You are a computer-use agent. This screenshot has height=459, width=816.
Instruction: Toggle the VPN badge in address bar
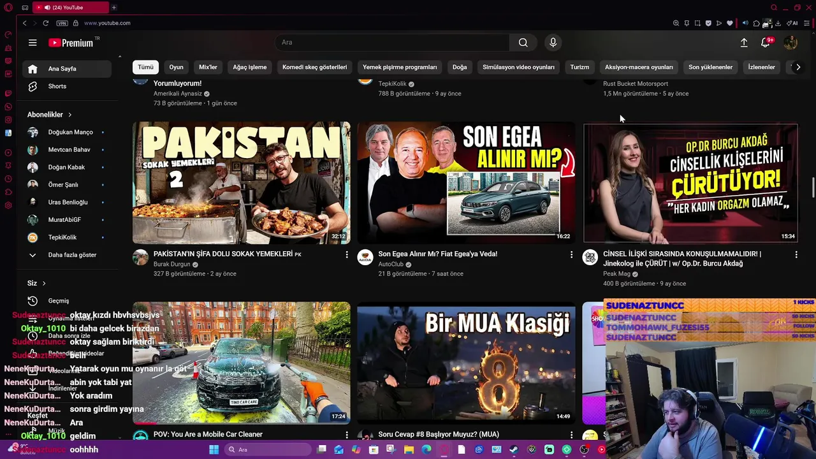coord(62,23)
